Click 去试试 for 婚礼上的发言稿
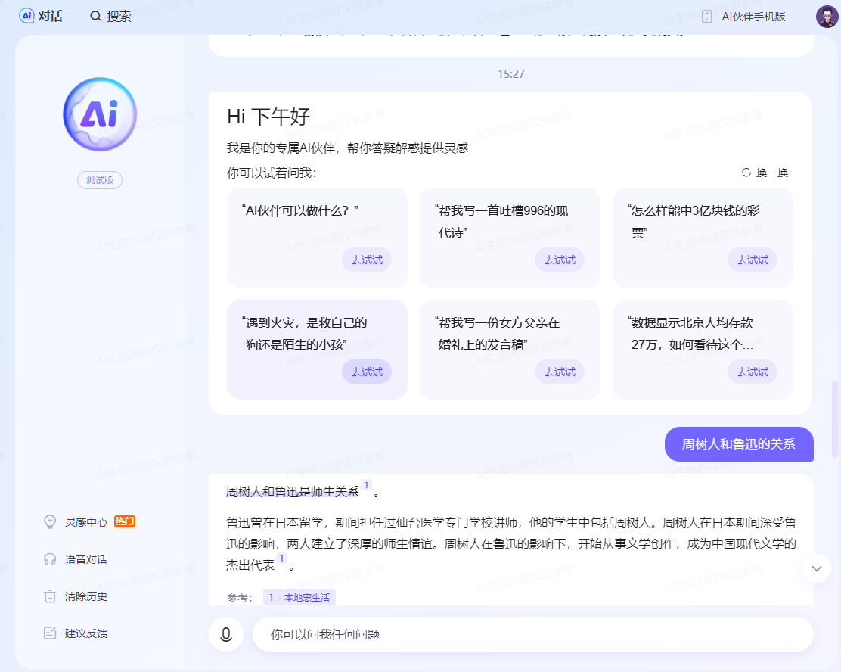Image resolution: width=841 pixels, height=672 pixels. pos(560,372)
